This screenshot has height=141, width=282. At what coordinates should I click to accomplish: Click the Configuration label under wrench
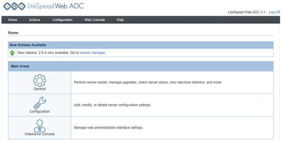coord(40,111)
